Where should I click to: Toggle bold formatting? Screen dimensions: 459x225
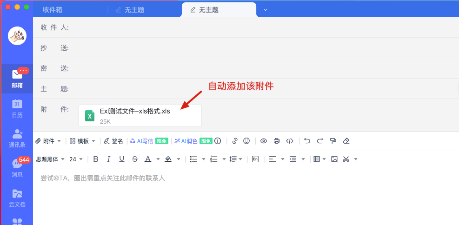point(96,159)
